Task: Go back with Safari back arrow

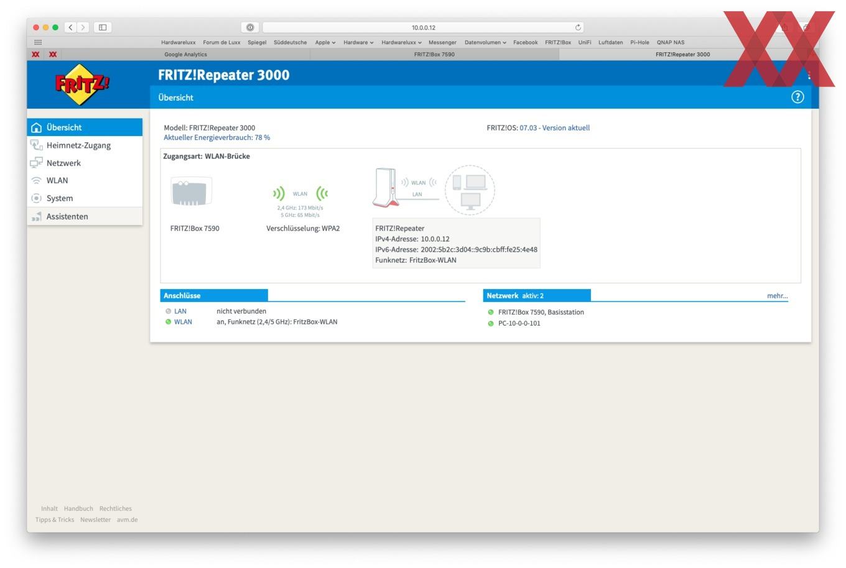Action: click(71, 27)
